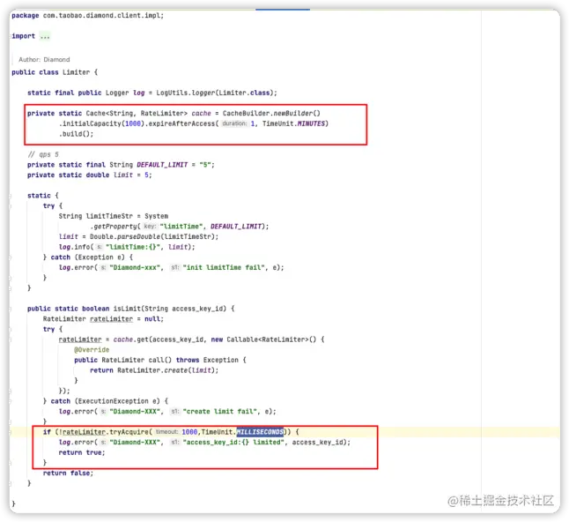The image size is (569, 522).
Task: Click the "// qps 5" comment
Action: pos(43,154)
